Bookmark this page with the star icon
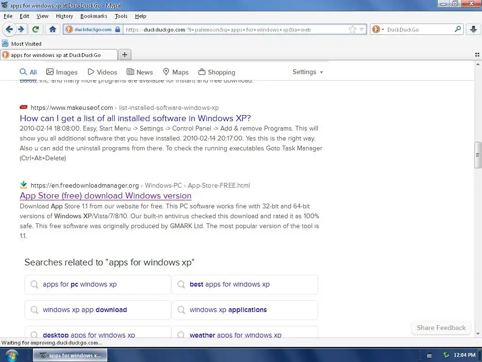This screenshot has height=362, width=482. [x=352, y=30]
